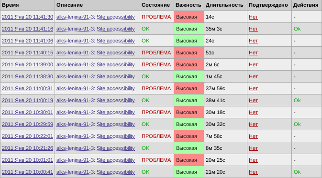
Task: Click 'Нет' acknowledgment link for the 11:39:00 event
Action: point(253,65)
